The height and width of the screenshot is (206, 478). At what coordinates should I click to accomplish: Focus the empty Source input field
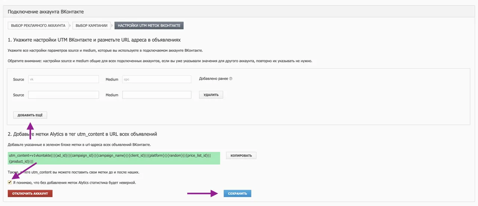(x=63, y=95)
